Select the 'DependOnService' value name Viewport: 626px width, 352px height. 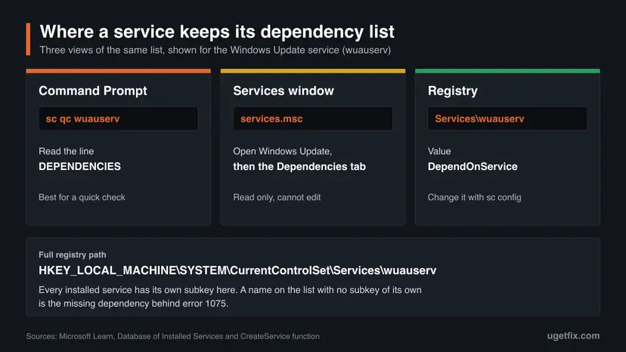click(473, 166)
